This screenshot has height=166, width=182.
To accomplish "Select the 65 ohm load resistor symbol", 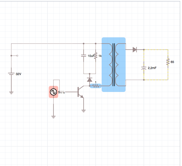I will coord(168,62).
